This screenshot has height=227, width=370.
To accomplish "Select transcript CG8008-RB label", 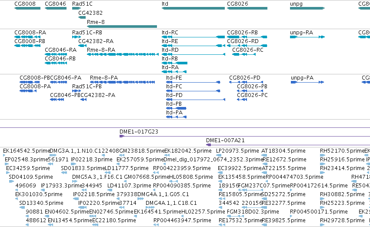I will pos(30,41).
